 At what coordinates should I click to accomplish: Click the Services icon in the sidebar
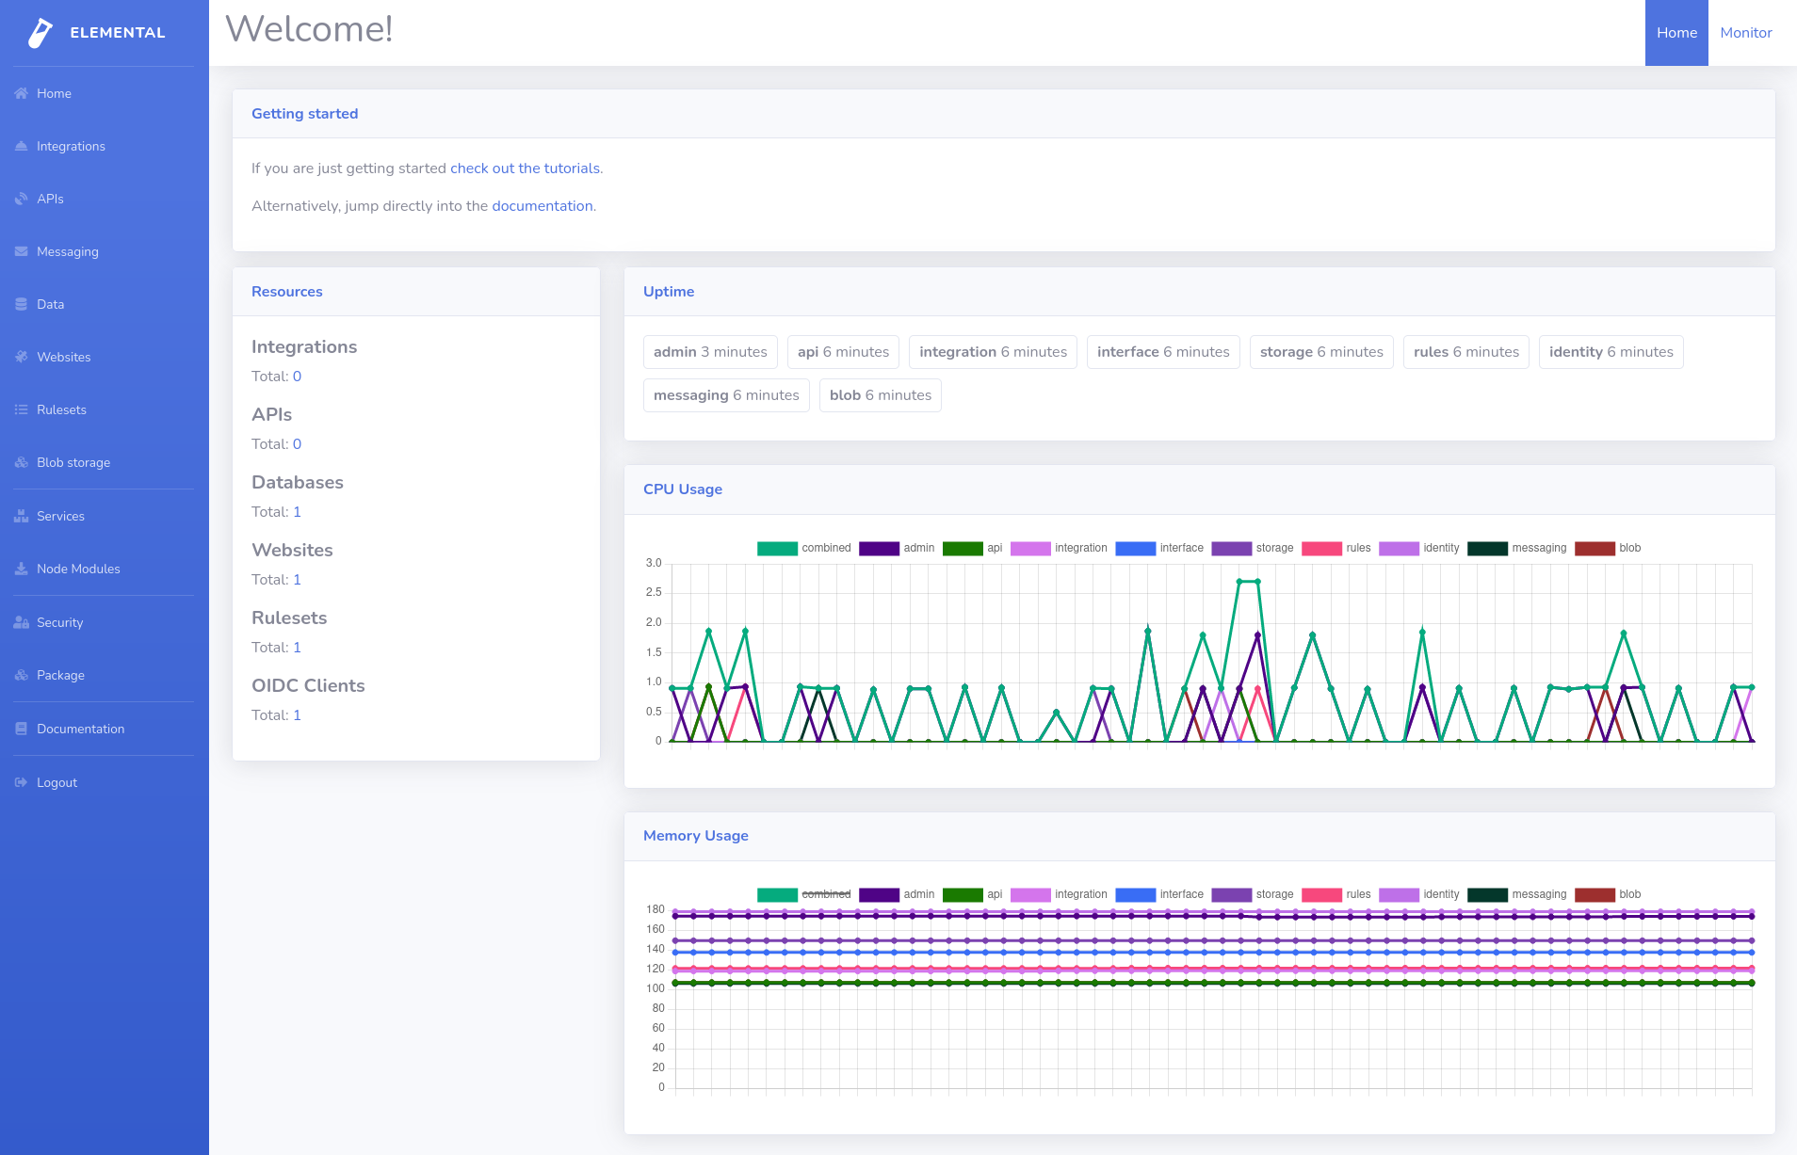(x=21, y=516)
